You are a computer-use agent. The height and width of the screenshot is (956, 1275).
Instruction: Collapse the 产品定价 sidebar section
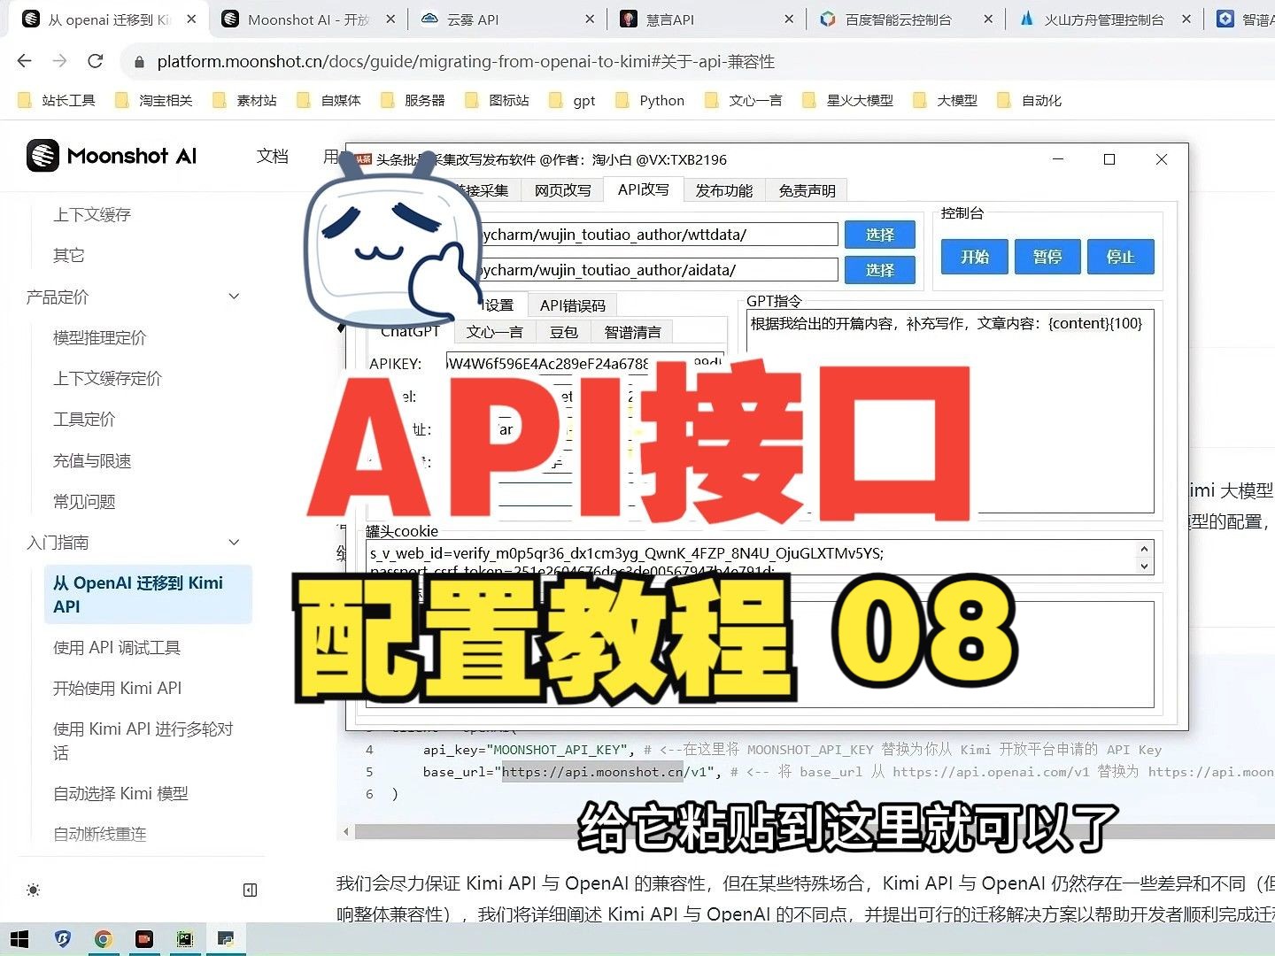point(234,297)
